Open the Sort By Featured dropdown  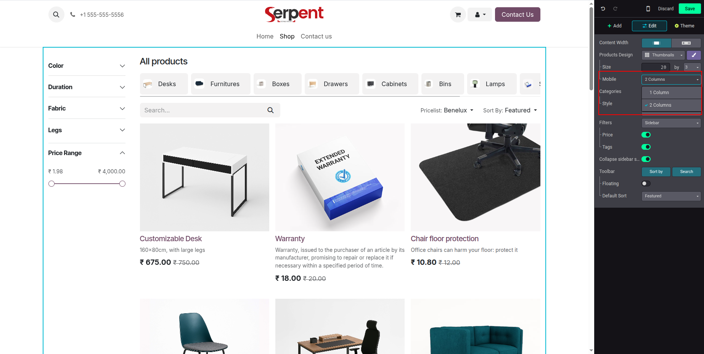[510, 110]
